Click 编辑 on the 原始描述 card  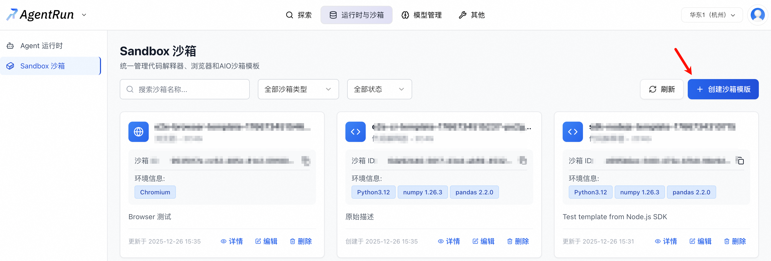point(483,241)
